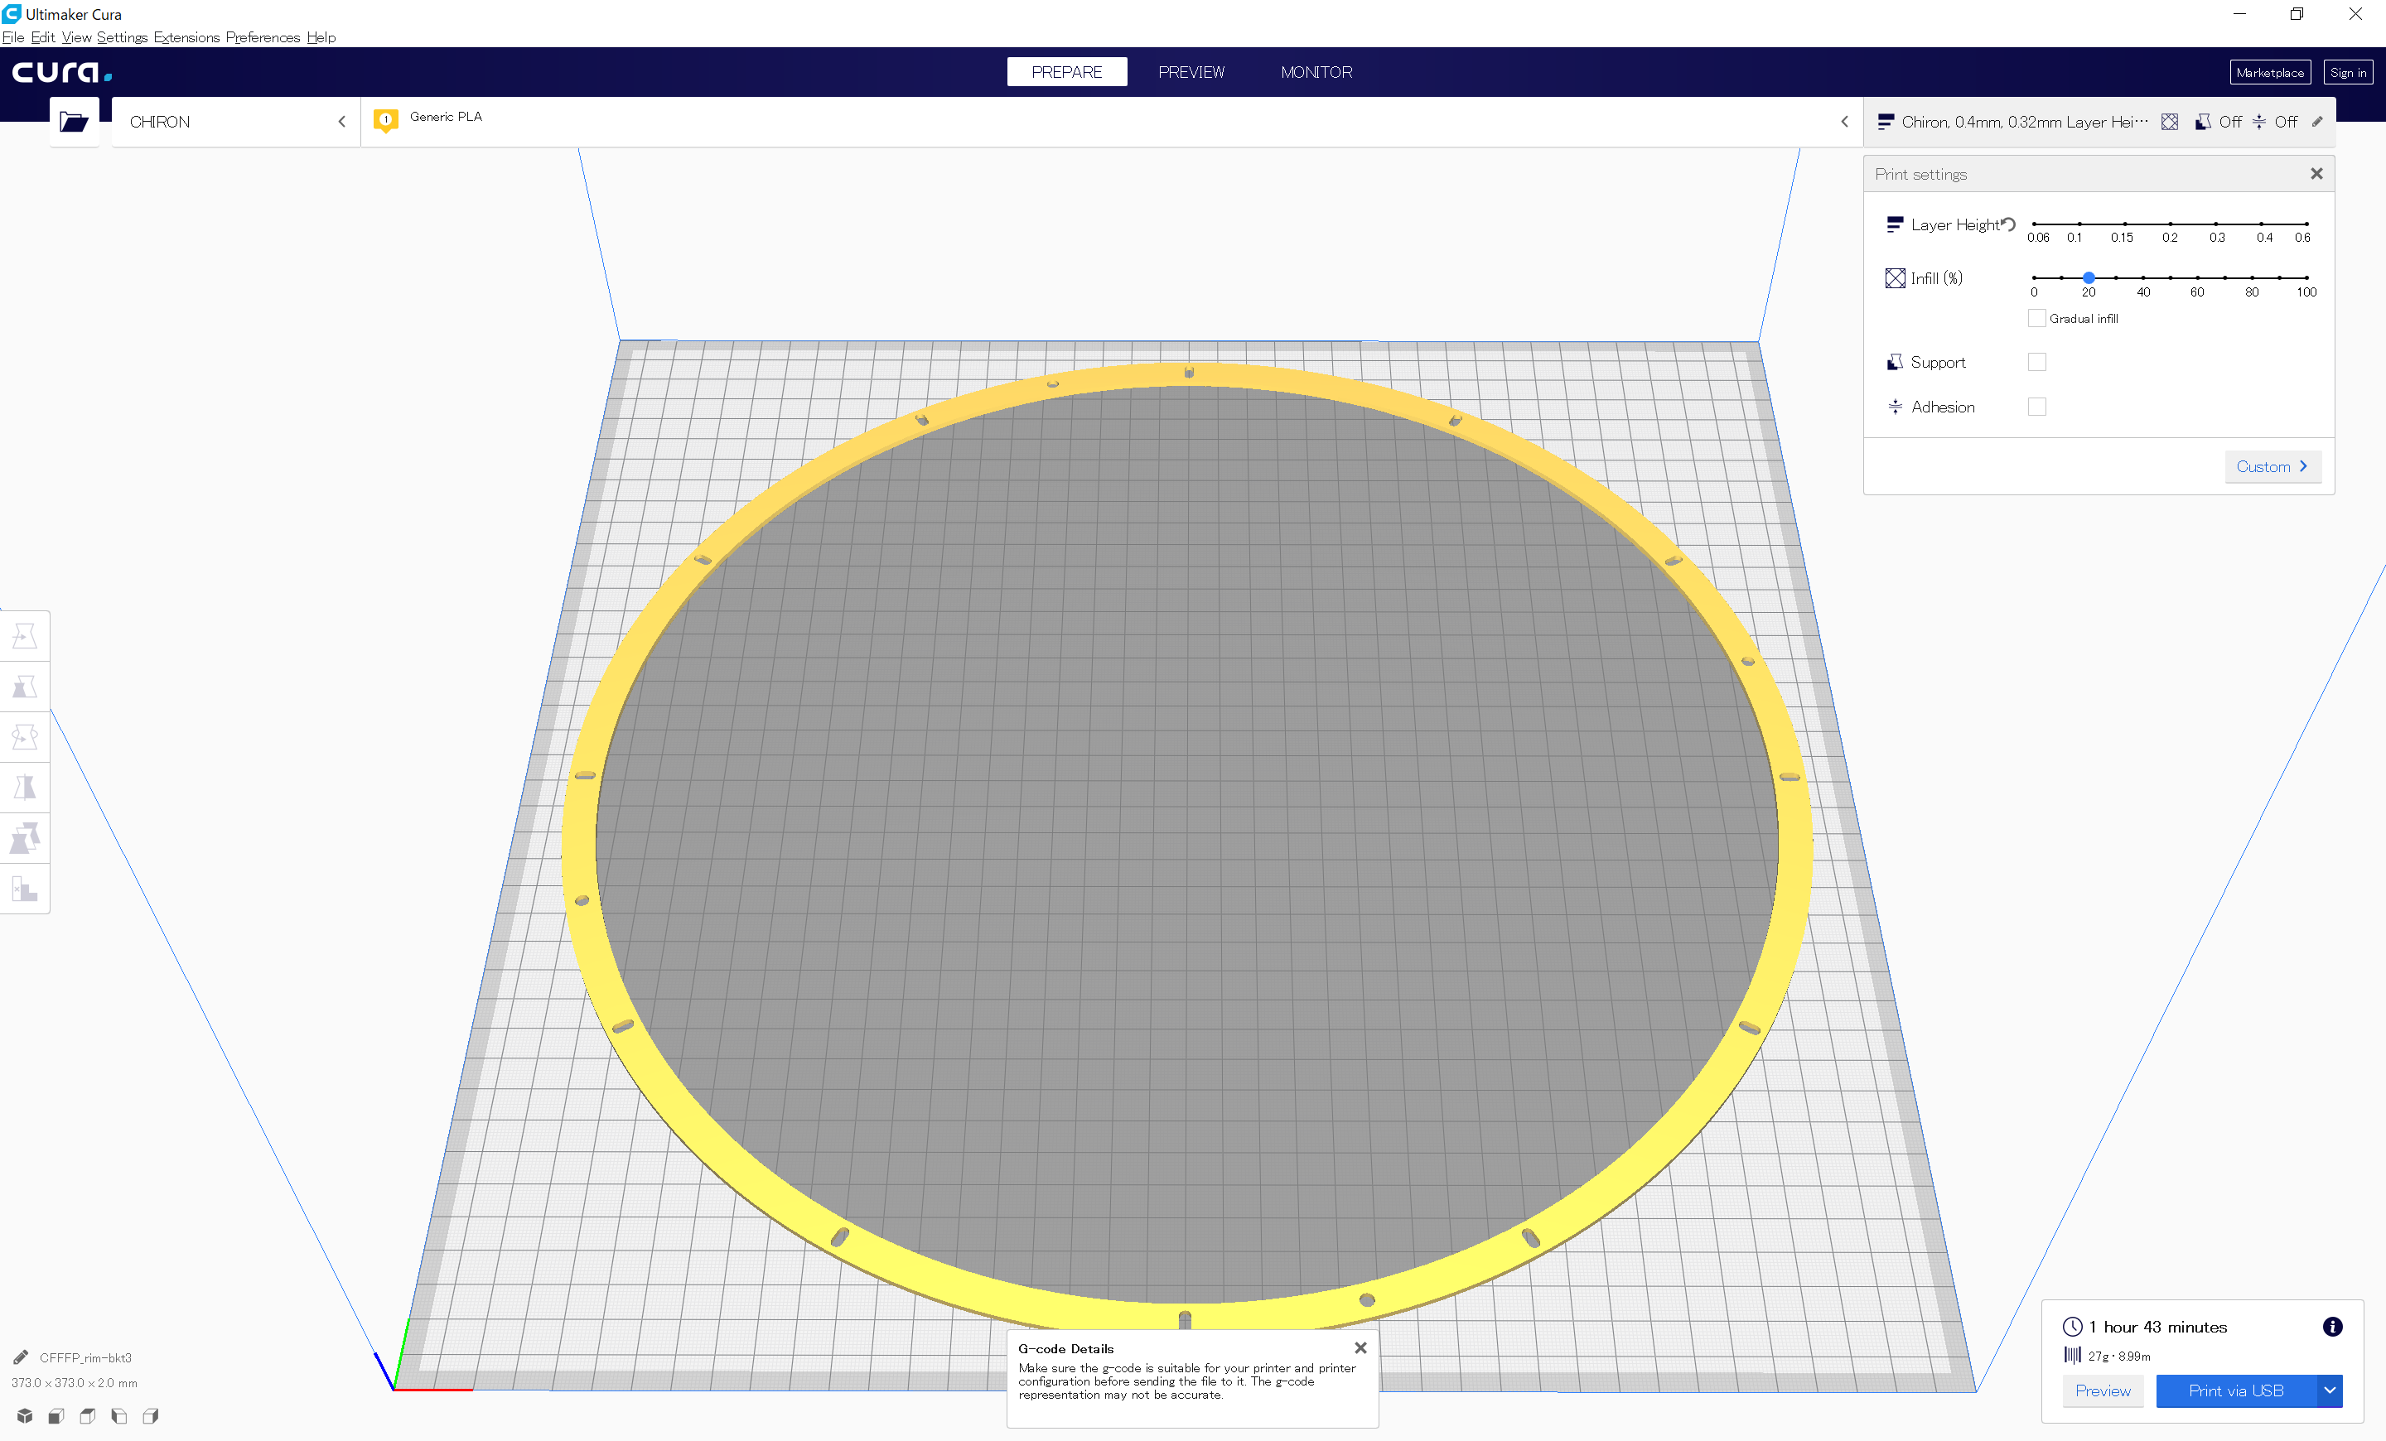Viewport: 2386px width, 1441px height.
Task: Open the Edit menu
Action: tap(42, 36)
